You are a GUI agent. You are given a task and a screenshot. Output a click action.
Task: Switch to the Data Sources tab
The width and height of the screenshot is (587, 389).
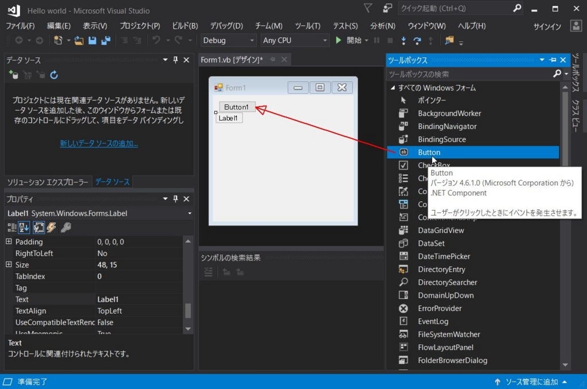pos(112,182)
